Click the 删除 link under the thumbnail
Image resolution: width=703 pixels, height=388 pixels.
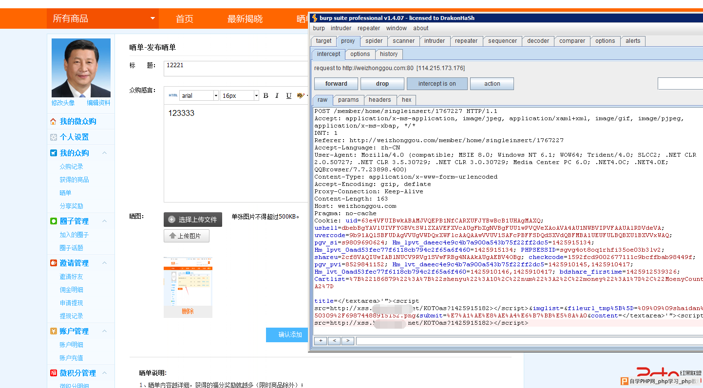[x=188, y=311]
